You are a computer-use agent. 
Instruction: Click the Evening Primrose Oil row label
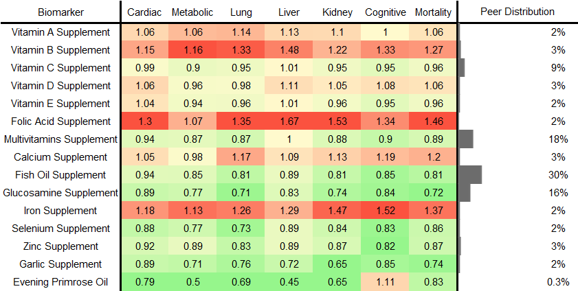pos(62,282)
